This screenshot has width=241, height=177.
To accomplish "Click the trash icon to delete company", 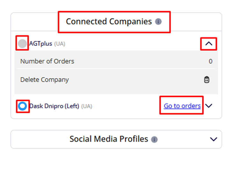I will [207, 80].
